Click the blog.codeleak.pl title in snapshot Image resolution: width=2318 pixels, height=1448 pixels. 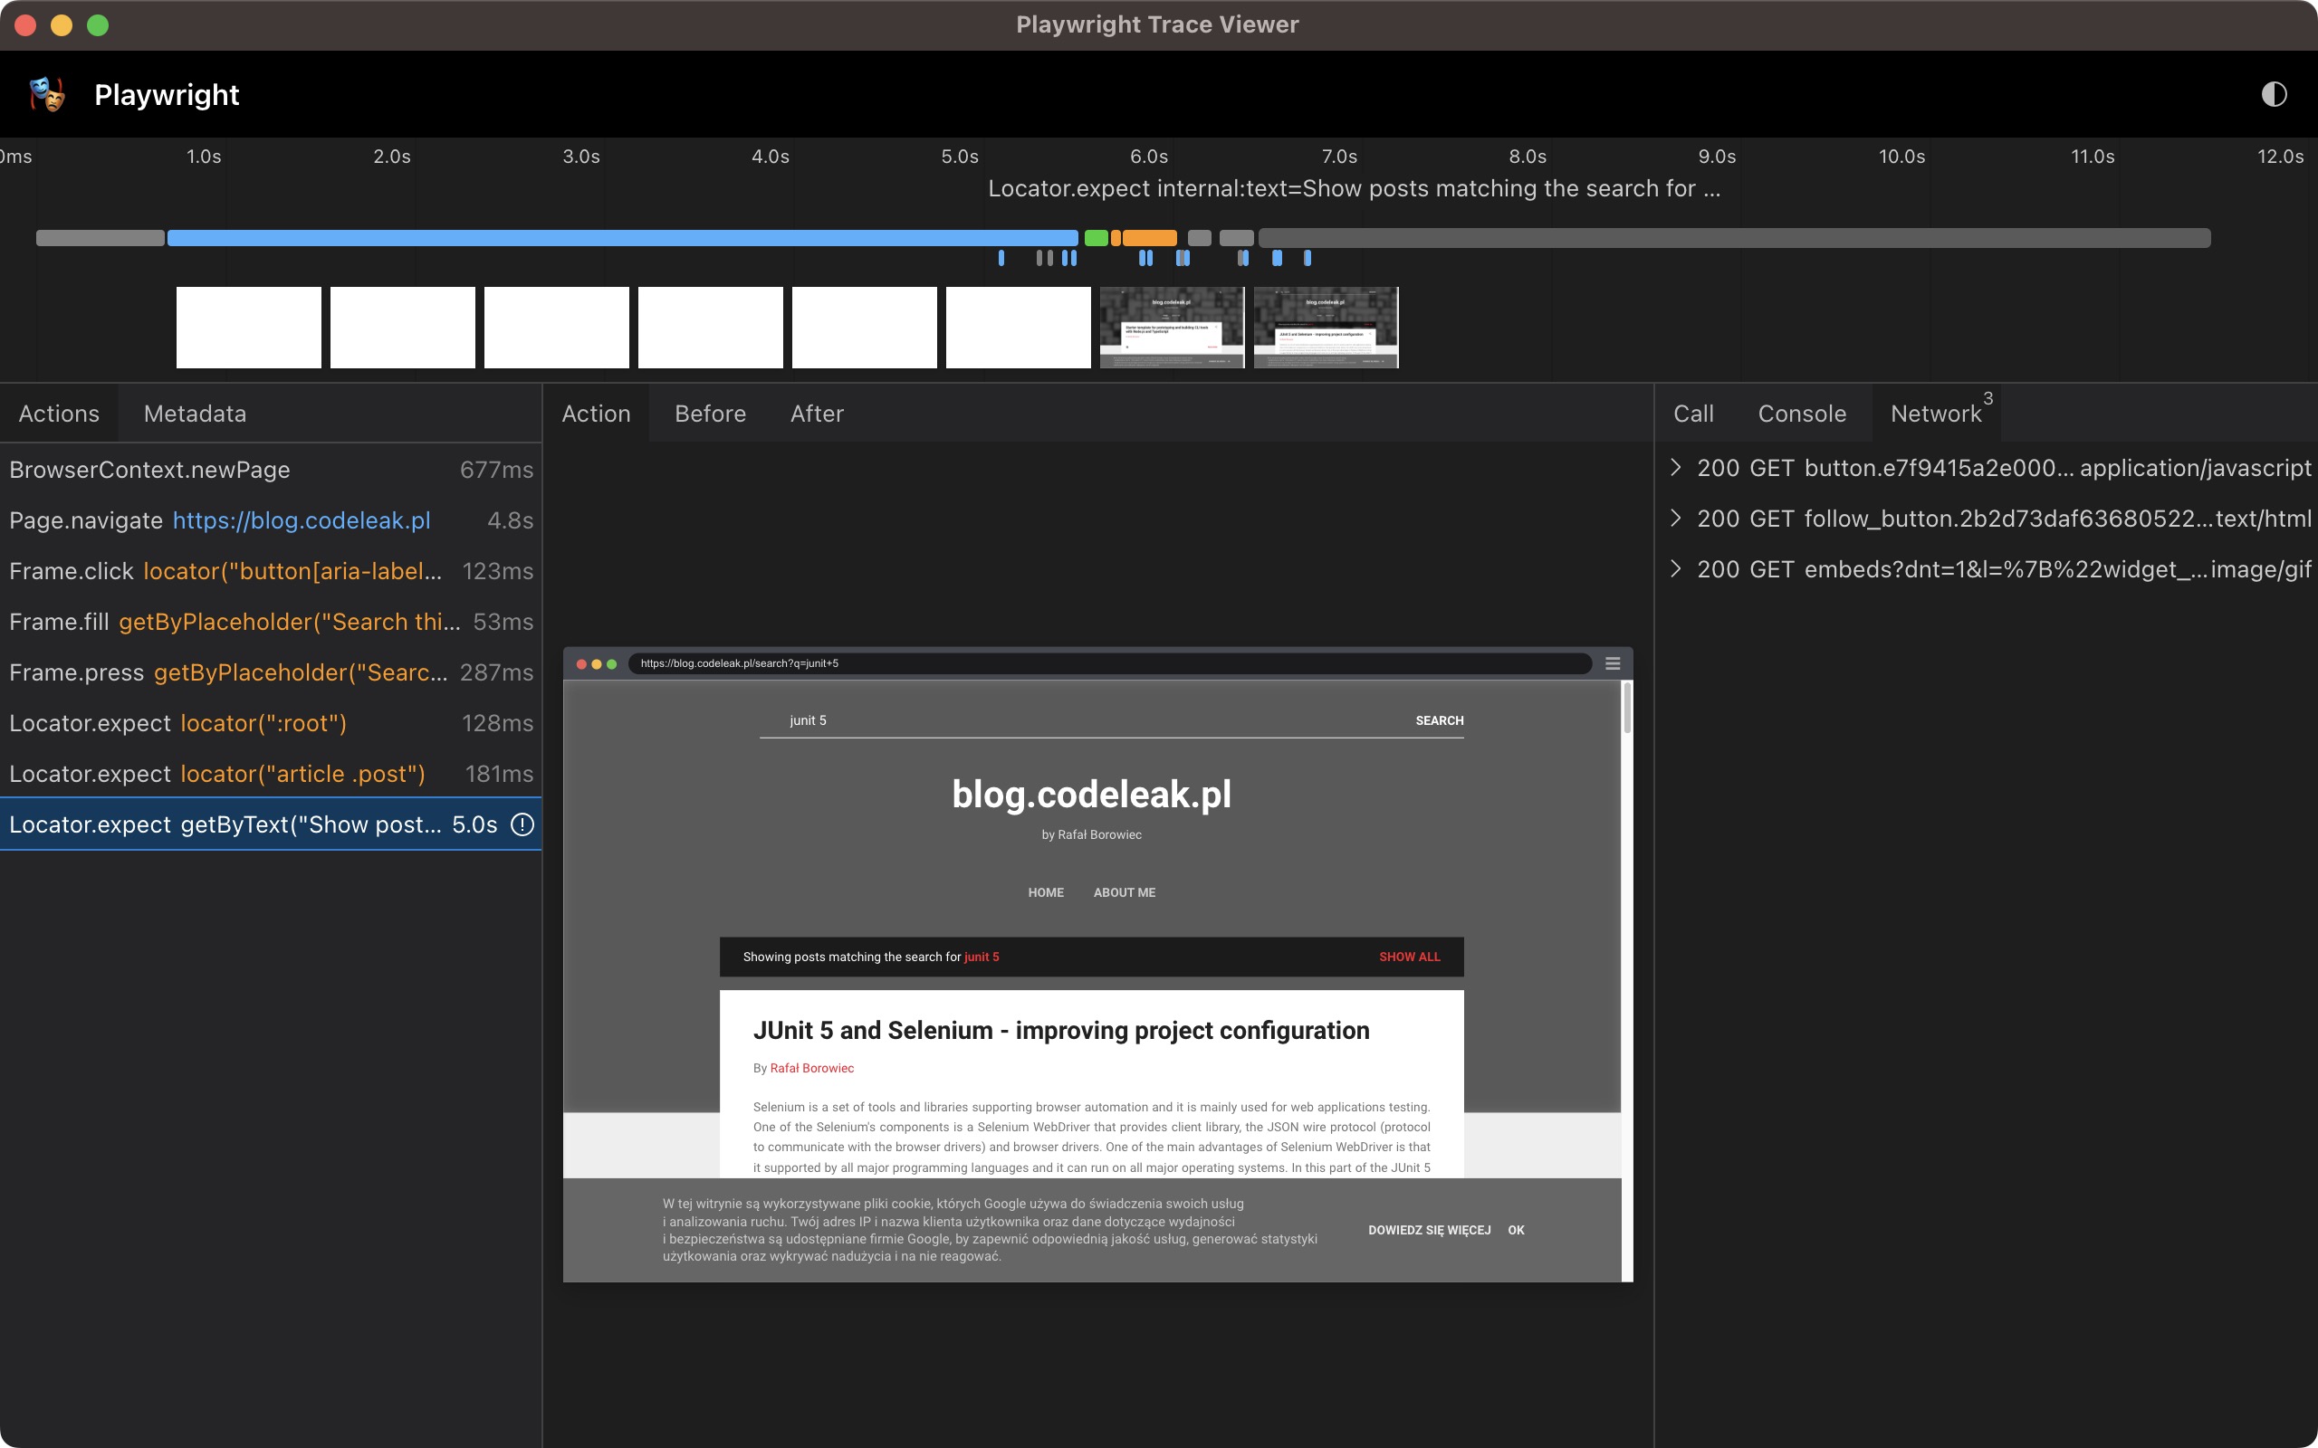(x=1092, y=794)
